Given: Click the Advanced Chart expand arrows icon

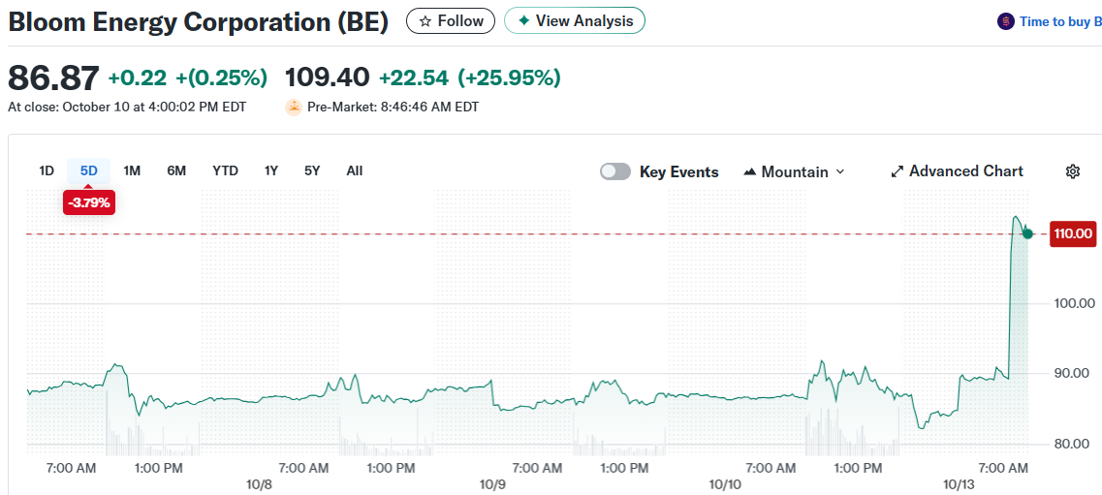Looking at the screenshot, I should (x=897, y=171).
